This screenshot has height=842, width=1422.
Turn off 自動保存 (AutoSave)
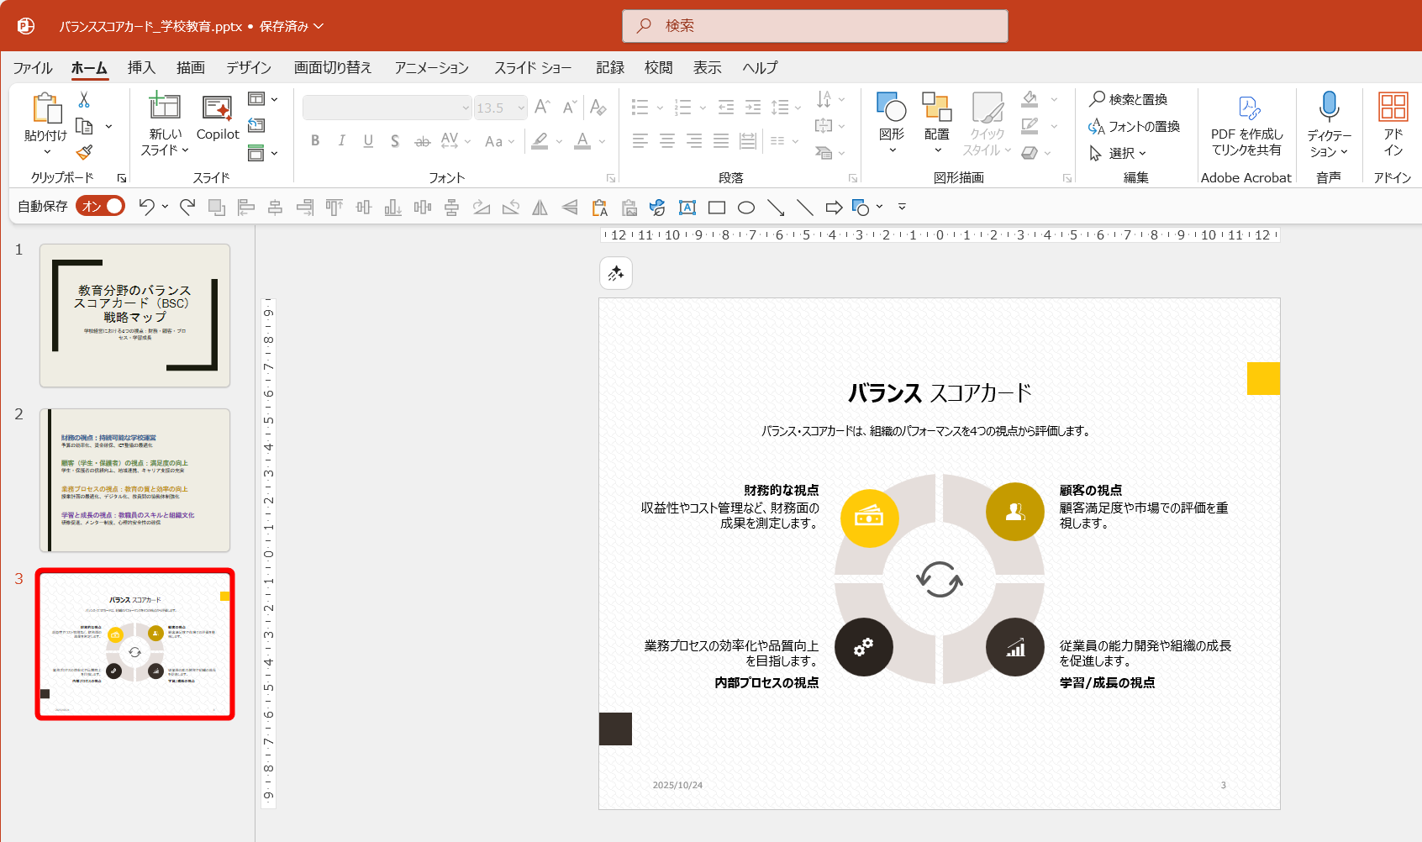100,205
